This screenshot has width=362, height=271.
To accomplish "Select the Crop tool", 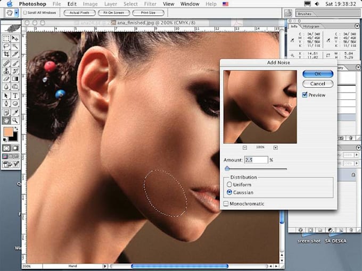I will tap(6, 55).
